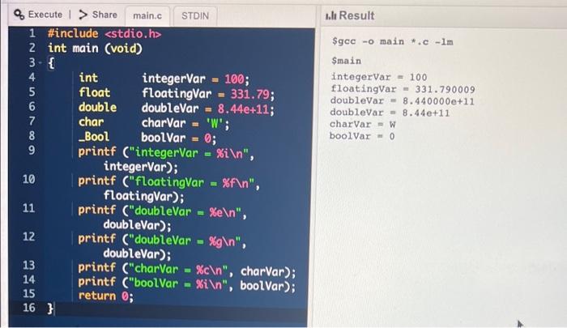Click the Share button label

pos(104,15)
